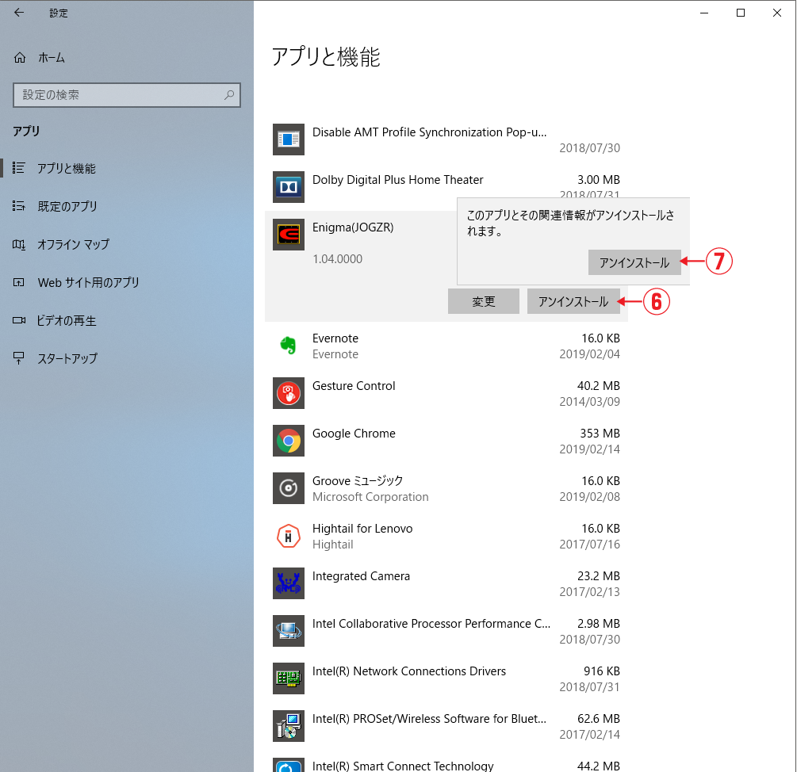Click the 353 MB size value

pyautogui.click(x=600, y=434)
